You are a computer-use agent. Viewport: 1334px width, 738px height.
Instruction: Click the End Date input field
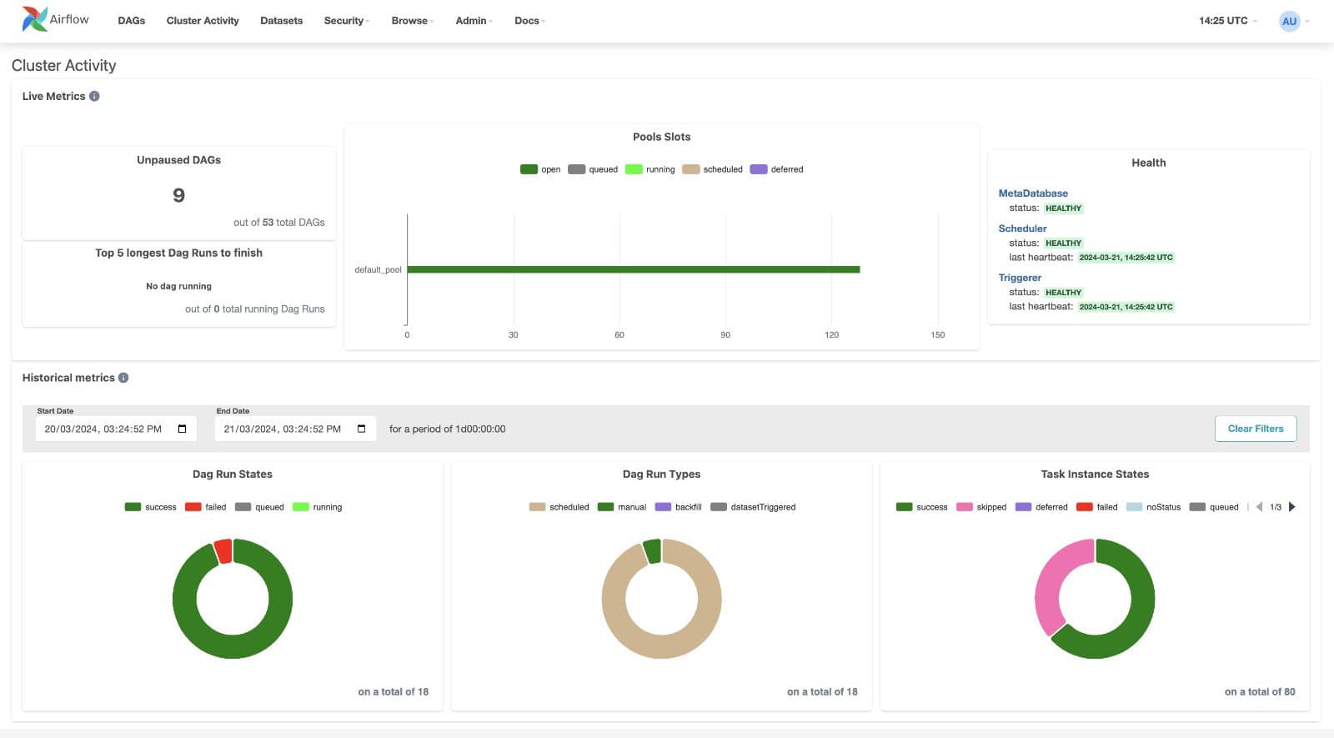click(x=295, y=429)
